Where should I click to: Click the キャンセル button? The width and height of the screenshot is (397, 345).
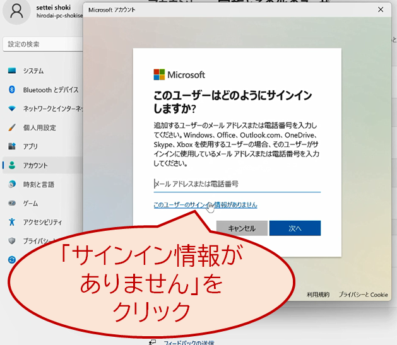tap(242, 228)
